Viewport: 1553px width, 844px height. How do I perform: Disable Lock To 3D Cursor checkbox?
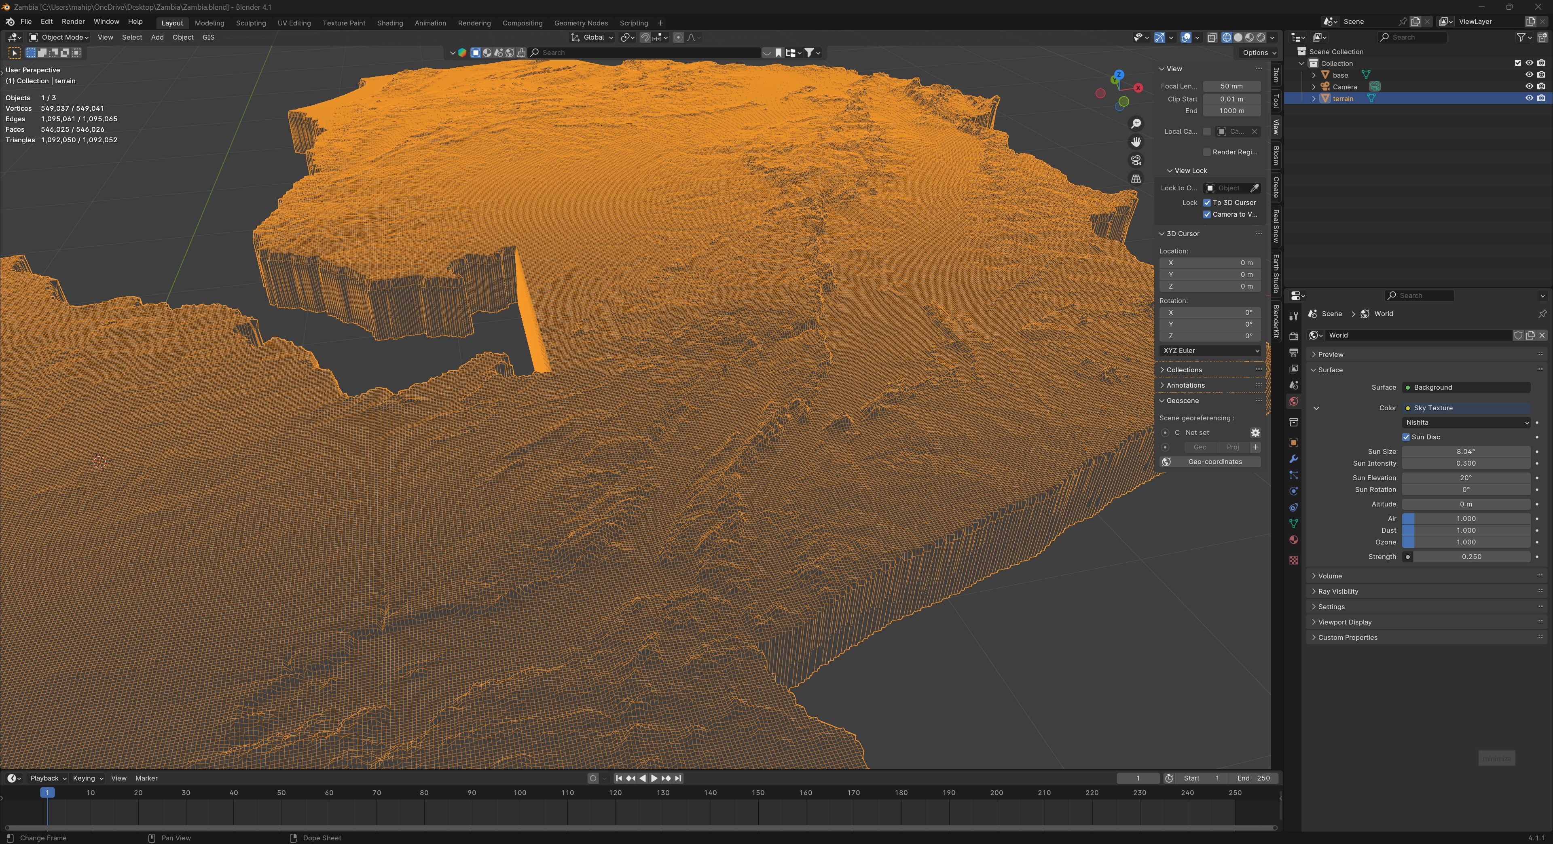click(x=1207, y=203)
